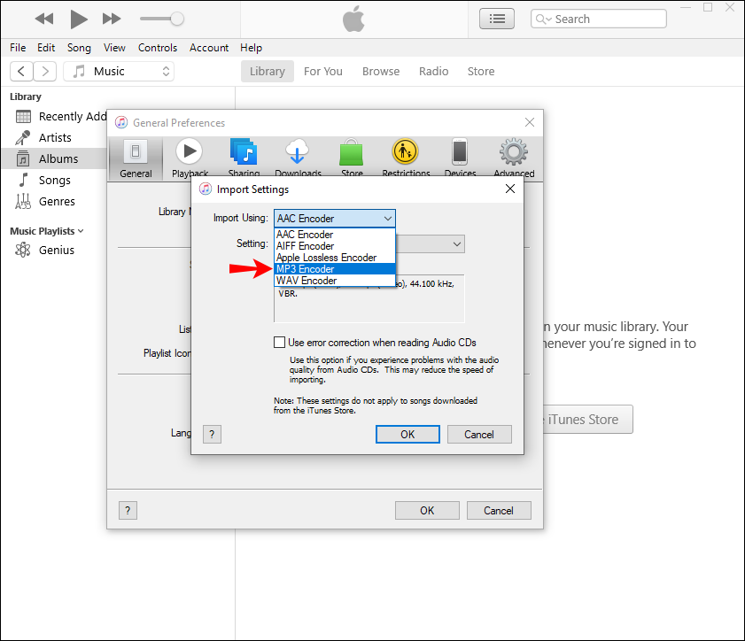Viewport: 745px width, 641px height.
Task: Go forward with the navigation arrow
Action: tap(45, 72)
